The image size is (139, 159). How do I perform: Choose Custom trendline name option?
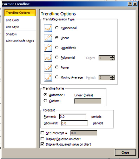click(x=45, y=101)
